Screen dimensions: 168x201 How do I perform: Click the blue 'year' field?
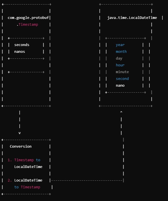coord(120,45)
